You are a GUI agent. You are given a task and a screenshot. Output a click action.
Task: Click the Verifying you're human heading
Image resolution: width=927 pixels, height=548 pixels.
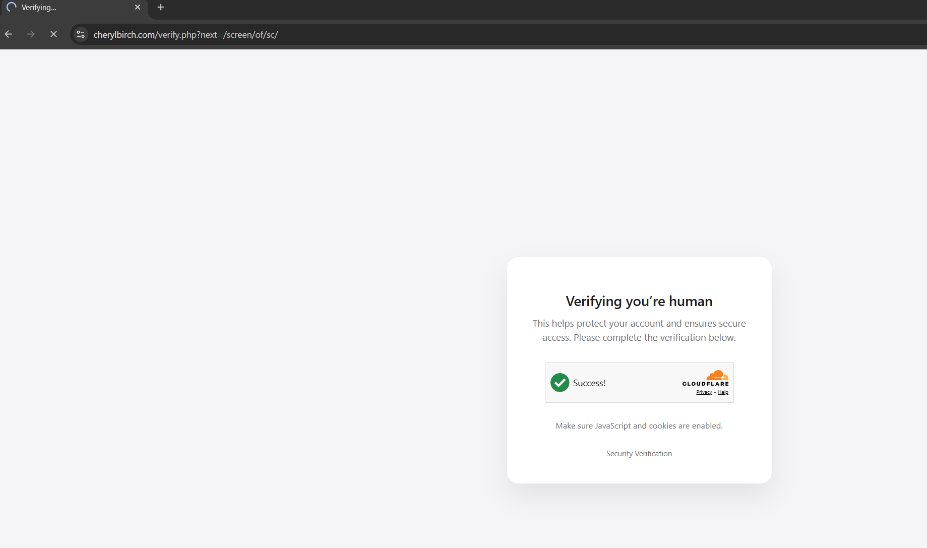(639, 301)
